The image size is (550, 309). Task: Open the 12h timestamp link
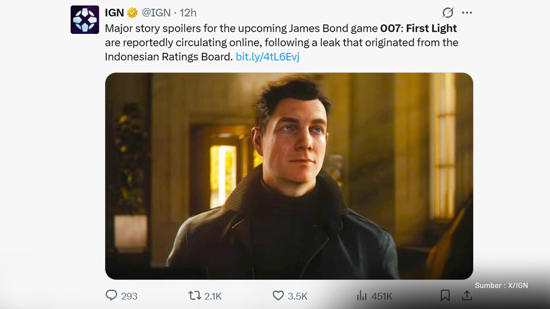[188, 13]
